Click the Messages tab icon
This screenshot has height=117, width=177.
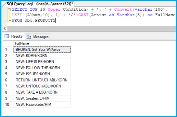(x=29, y=37)
